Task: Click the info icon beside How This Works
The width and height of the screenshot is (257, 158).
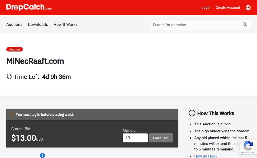Action: coord(192,113)
